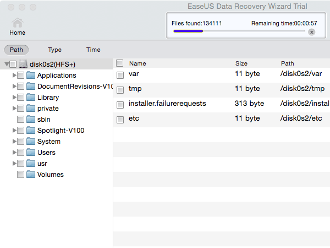Select all files via header checkbox
Viewport: 330px width, 248px height.
pyautogui.click(x=119, y=63)
